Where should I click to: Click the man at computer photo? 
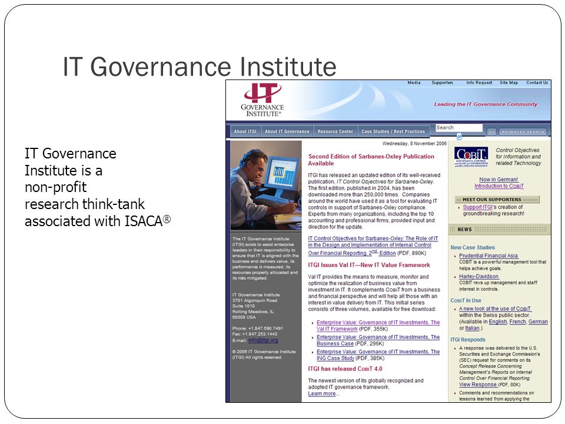click(x=266, y=185)
